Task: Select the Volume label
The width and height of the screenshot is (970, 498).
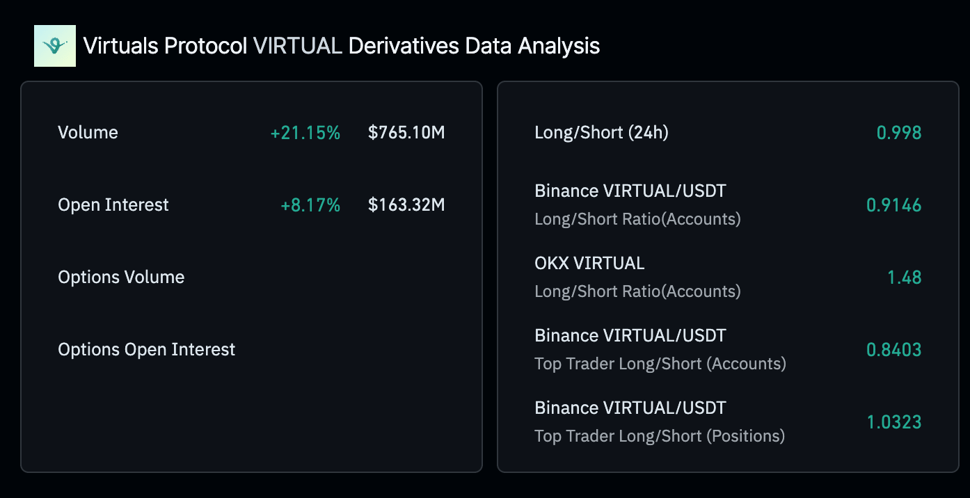Action: tap(88, 133)
